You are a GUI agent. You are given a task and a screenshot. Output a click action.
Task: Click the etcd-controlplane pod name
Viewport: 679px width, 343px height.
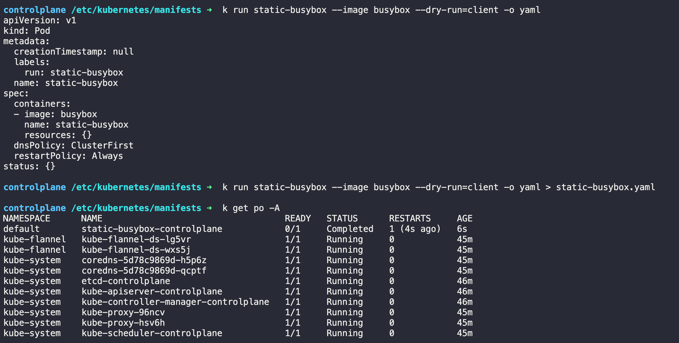(x=126, y=281)
